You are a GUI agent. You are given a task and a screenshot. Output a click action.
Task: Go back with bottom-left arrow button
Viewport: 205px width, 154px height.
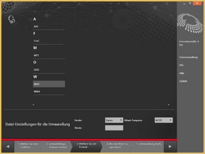[x=8, y=147]
